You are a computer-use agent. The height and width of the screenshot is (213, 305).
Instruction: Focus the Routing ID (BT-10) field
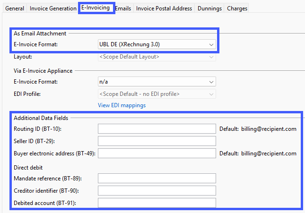click(x=157, y=129)
